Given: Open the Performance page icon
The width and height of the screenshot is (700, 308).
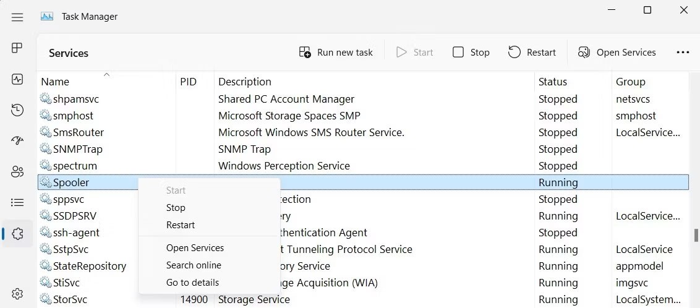Looking at the screenshot, I should coord(17,79).
